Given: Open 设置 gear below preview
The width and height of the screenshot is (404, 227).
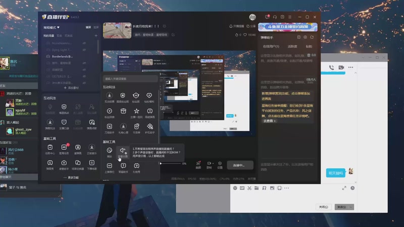Looking at the screenshot, I should click(x=220, y=165).
